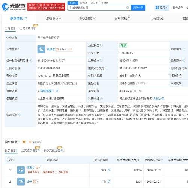Select 查关系 search mode tab

coord(94,3)
